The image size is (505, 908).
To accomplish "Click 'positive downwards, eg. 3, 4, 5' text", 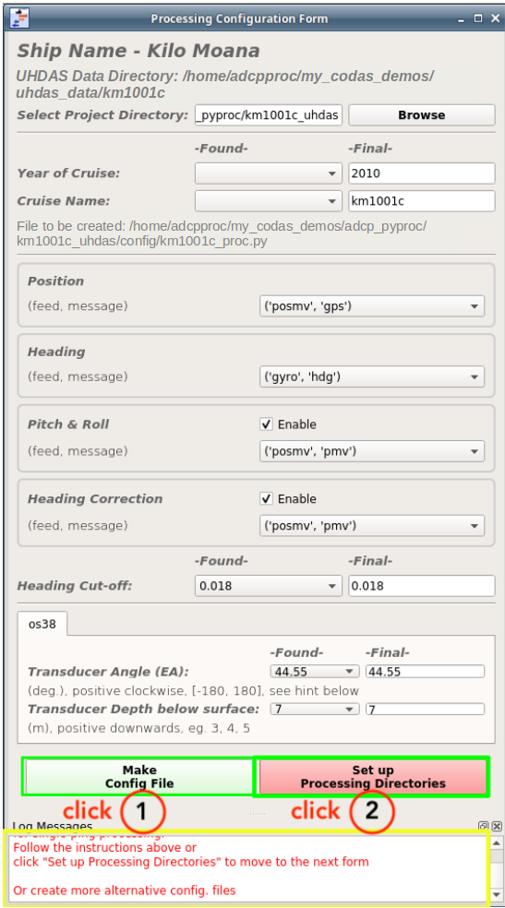I will [151, 728].
